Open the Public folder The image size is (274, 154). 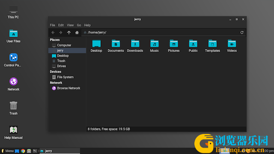coord(193,46)
